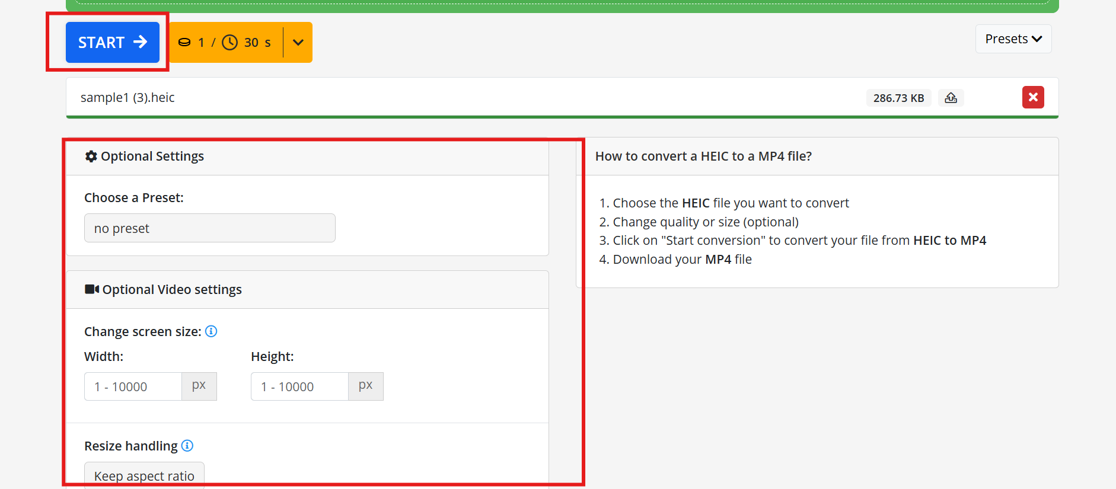This screenshot has height=489, width=1116.
Task: Open the Presets dropdown
Action: [1013, 39]
